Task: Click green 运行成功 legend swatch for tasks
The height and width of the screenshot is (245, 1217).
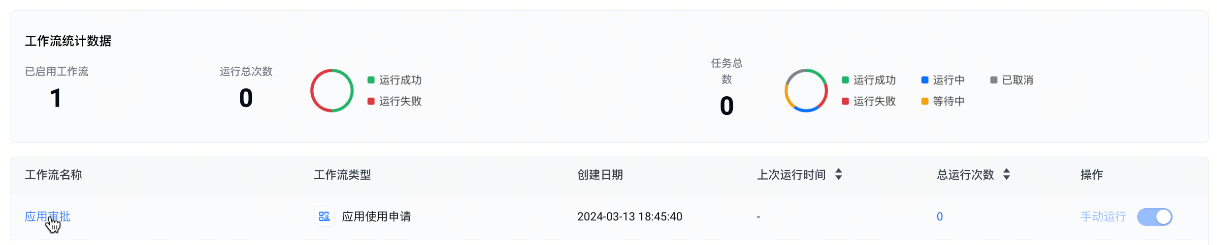Action: (845, 80)
